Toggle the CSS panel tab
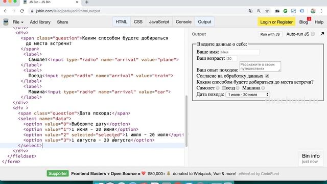 coord(138,21)
